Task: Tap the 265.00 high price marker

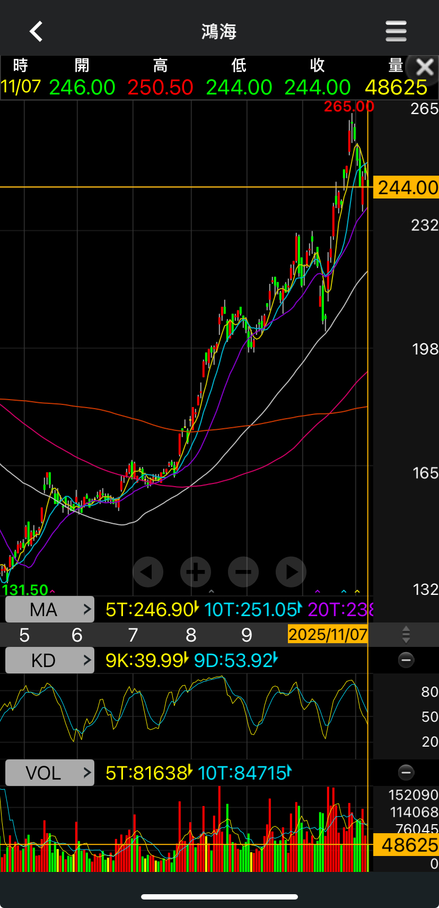Action: pyautogui.click(x=349, y=107)
